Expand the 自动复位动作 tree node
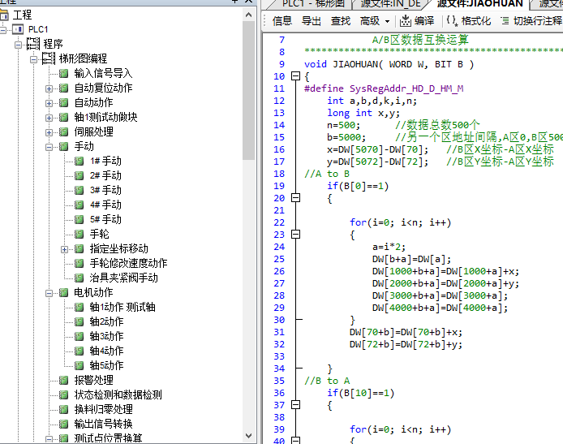The height and width of the screenshot is (444, 563). [49, 88]
